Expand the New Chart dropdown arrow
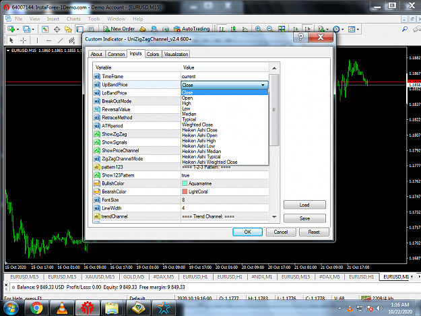The width and height of the screenshot is (421, 316). click(x=18, y=29)
